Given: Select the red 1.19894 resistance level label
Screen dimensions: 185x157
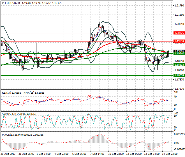Looking at the screenshot, I should (x=179, y=41).
